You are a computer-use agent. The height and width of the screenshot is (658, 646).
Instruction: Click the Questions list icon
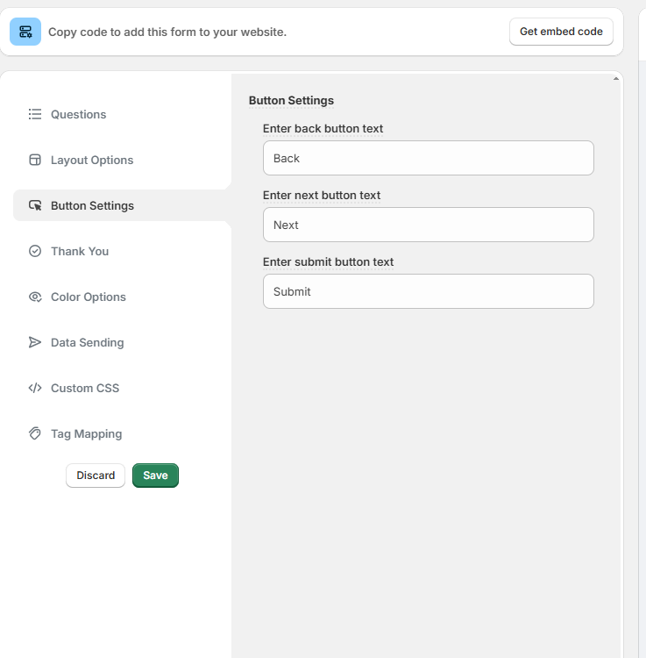click(35, 114)
